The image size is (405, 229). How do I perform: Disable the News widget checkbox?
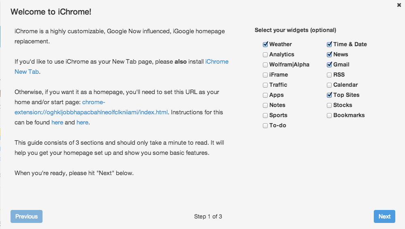pyautogui.click(x=329, y=54)
